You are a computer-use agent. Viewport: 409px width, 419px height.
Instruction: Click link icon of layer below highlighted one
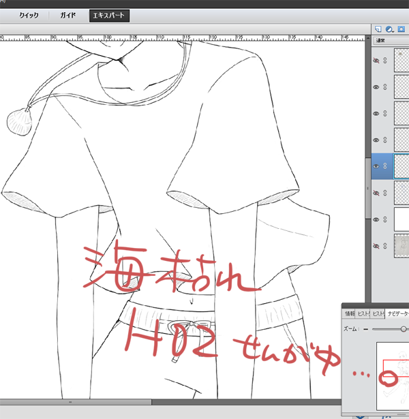tap(385, 193)
